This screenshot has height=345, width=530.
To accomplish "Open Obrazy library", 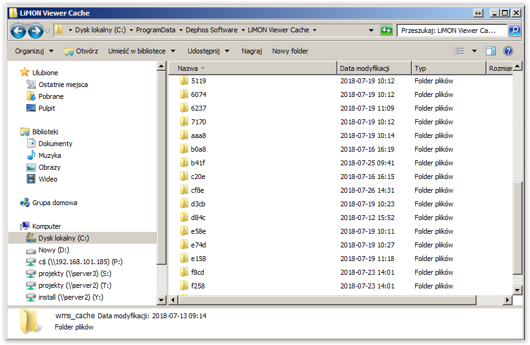I will tap(49, 167).
